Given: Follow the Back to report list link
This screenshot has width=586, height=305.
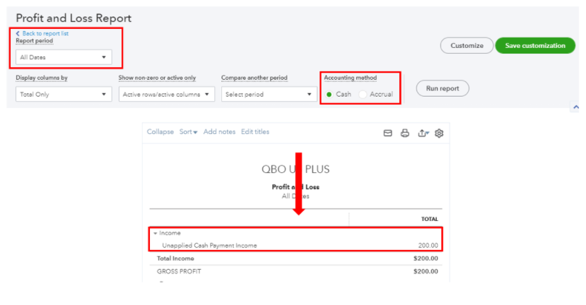Looking at the screenshot, I should [45, 33].
